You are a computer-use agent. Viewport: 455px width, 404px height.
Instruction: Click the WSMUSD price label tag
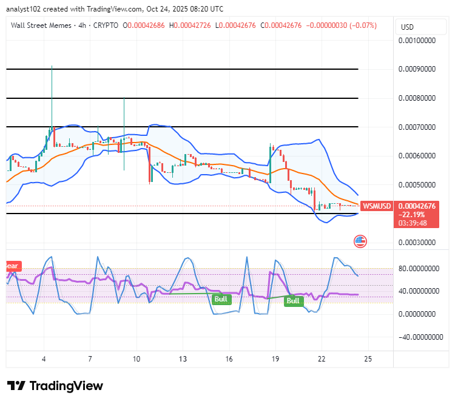[377, 206]
